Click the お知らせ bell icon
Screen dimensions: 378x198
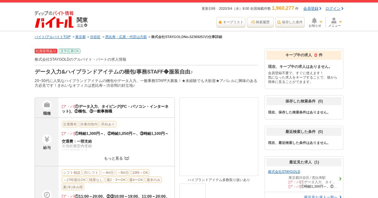pos(314,20)
